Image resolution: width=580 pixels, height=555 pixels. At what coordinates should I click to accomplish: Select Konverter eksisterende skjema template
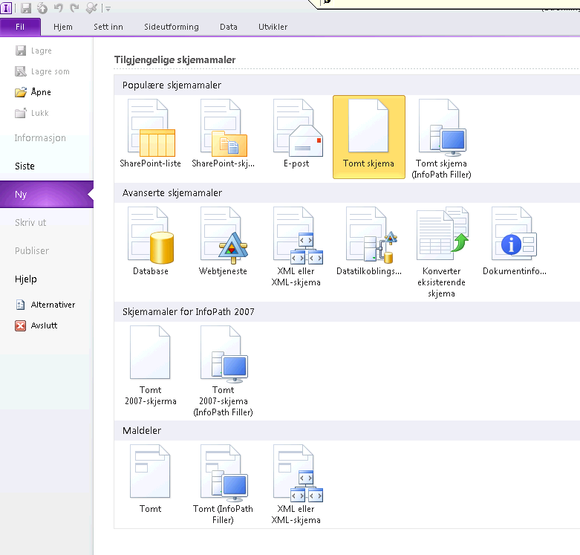tap(441, 253)
